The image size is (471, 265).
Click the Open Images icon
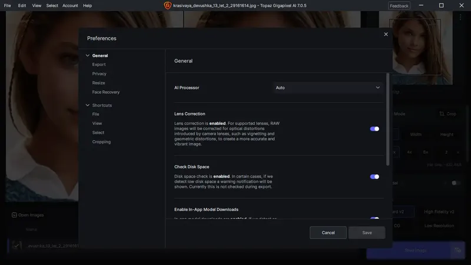click(x=14, y=215)
